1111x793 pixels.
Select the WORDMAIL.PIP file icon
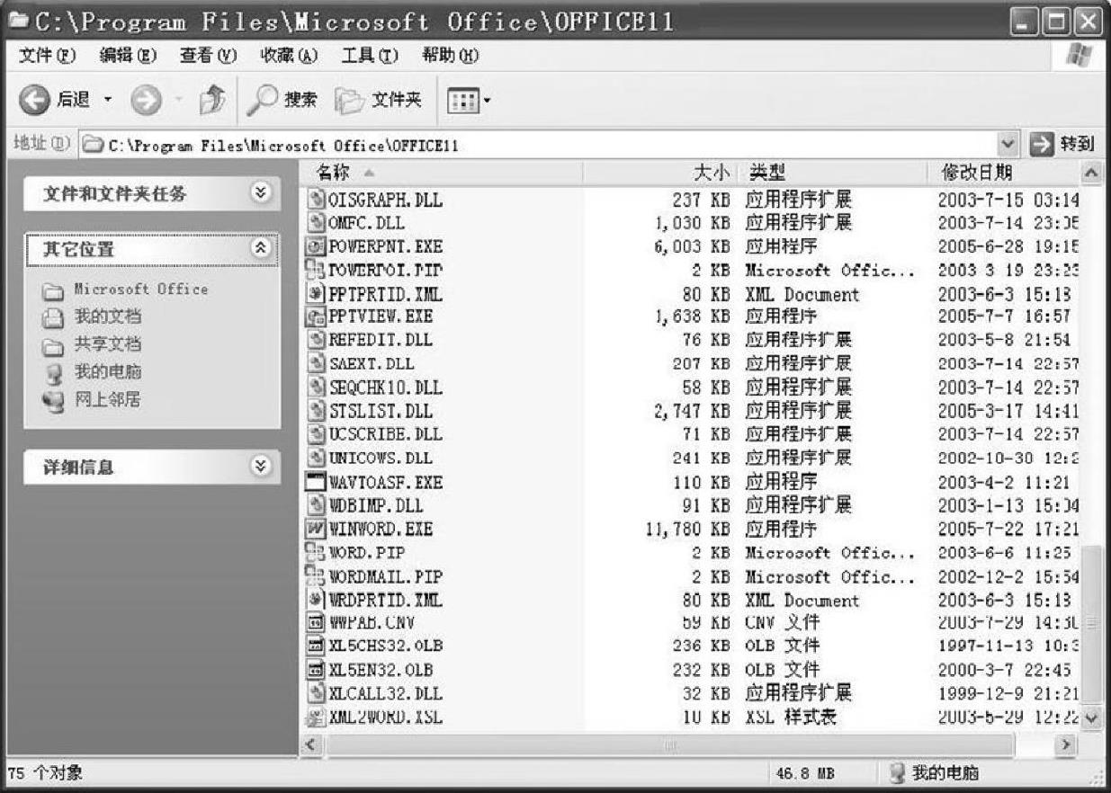tap(315, 576)
